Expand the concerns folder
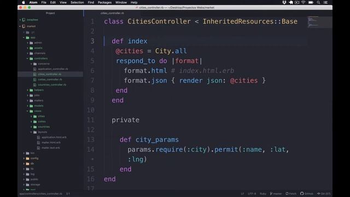 (x=32, y=63)
